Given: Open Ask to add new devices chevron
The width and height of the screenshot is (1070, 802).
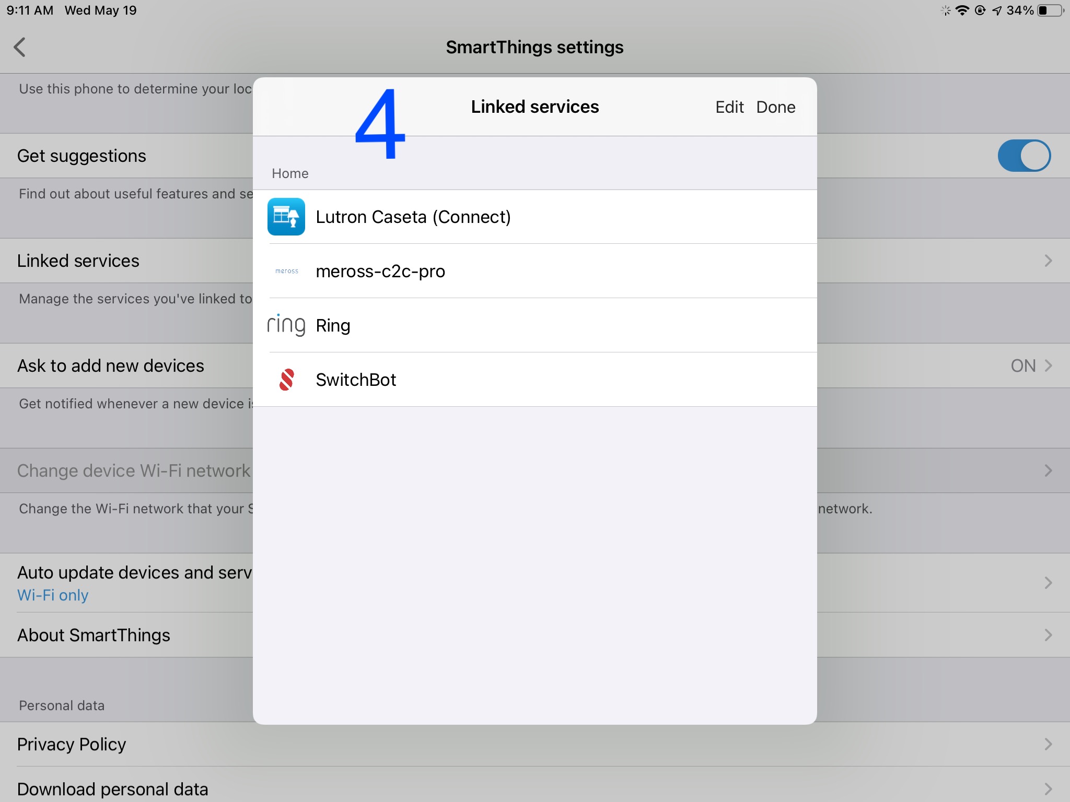Looking at the screenshot, I should 1048,365.
